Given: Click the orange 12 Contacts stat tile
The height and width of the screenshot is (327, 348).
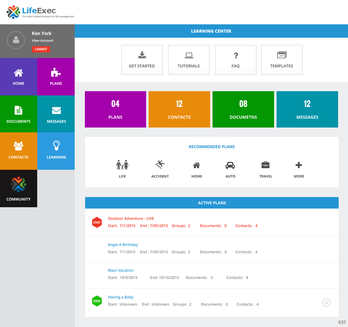Looking at the screenshot, I should (x=179, y=109).
